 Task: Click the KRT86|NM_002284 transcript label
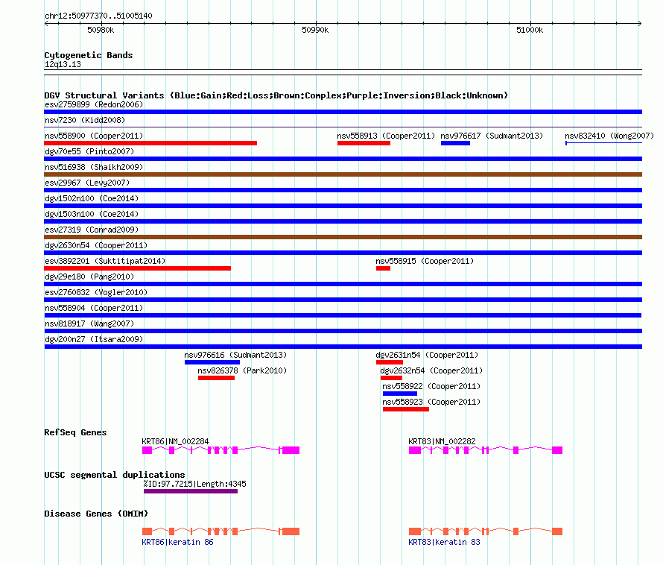coord(176,441)
